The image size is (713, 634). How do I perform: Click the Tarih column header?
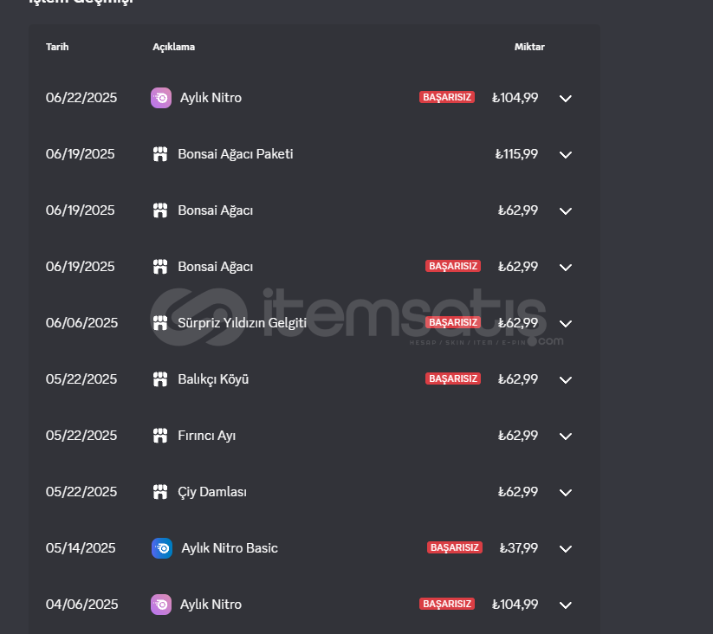[x=57, y=47]
